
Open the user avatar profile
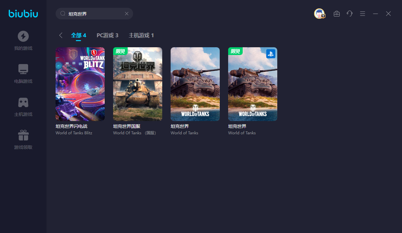click(319, 14)
